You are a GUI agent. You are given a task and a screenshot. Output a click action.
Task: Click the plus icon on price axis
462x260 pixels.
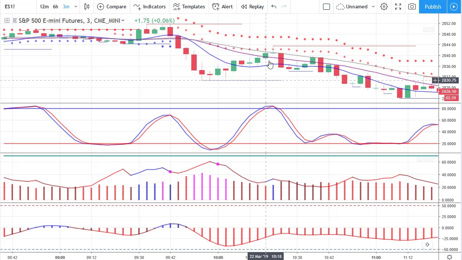435,80
